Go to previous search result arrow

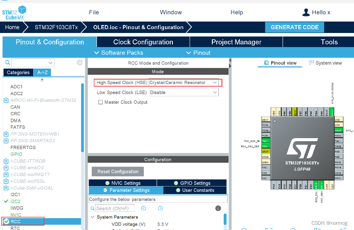click(143, 208)
